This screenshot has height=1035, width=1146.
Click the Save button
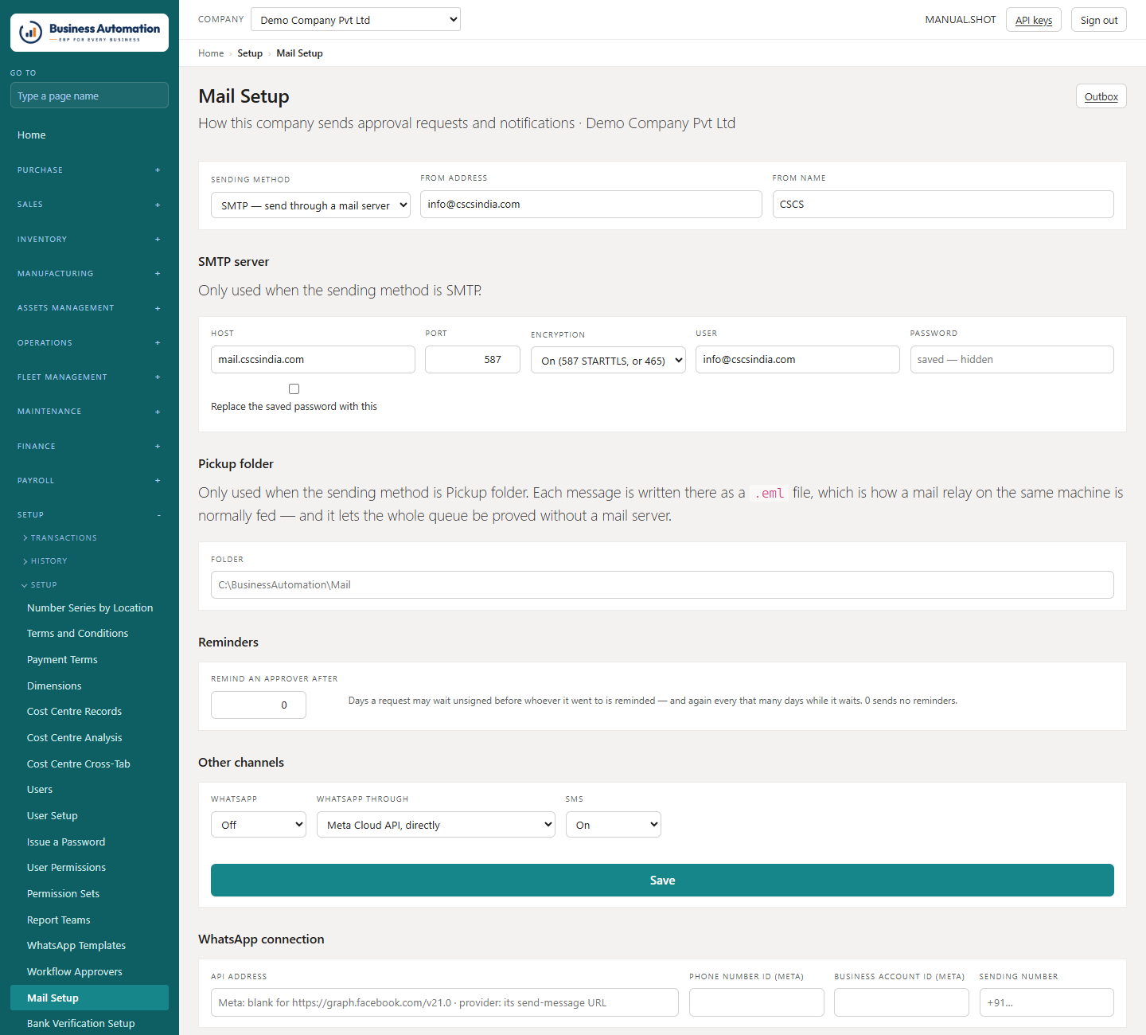(x=662, y=881)
